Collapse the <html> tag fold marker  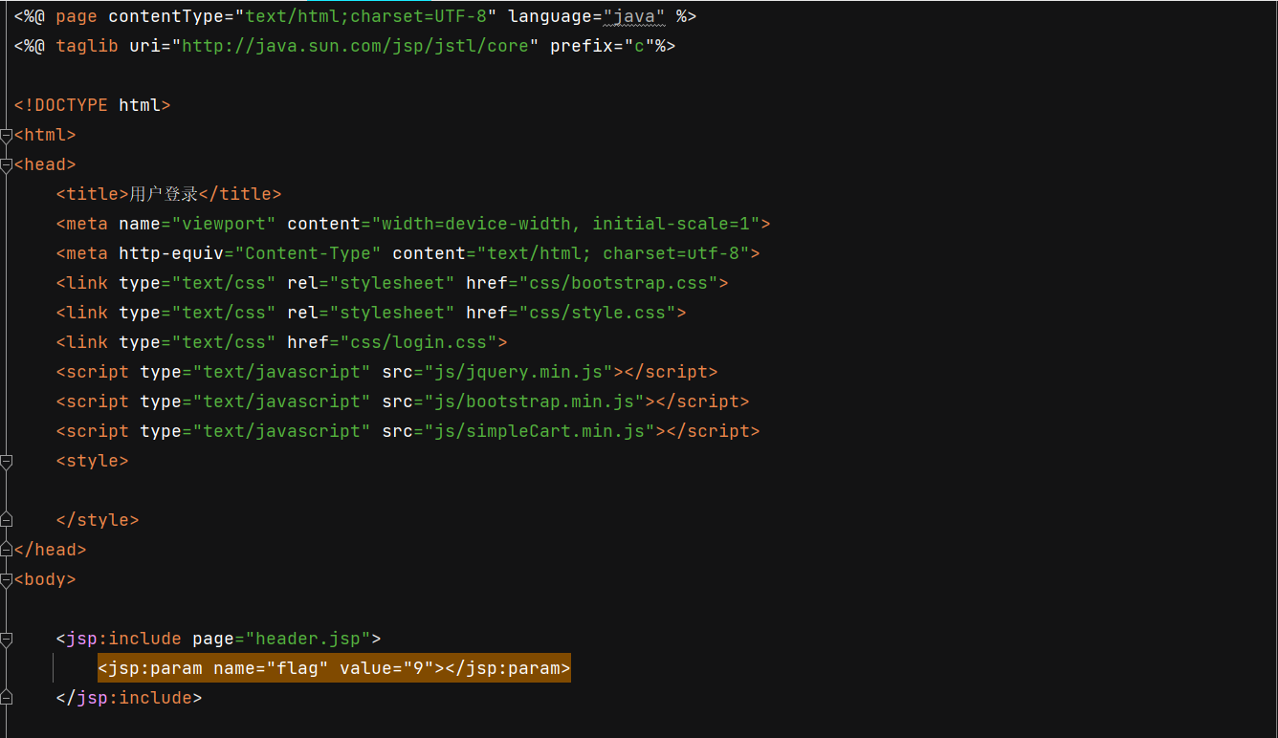[x=6, y=135]
